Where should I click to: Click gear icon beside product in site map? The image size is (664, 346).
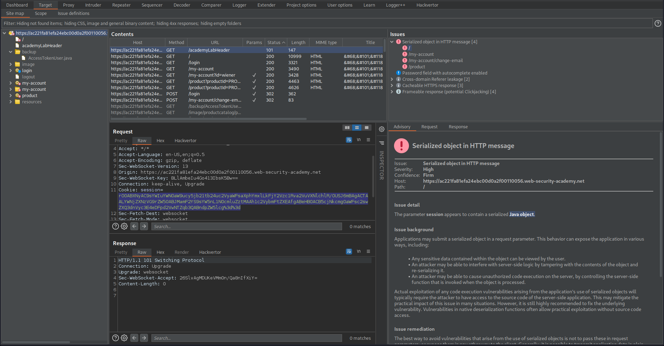[x=18, y=95]
